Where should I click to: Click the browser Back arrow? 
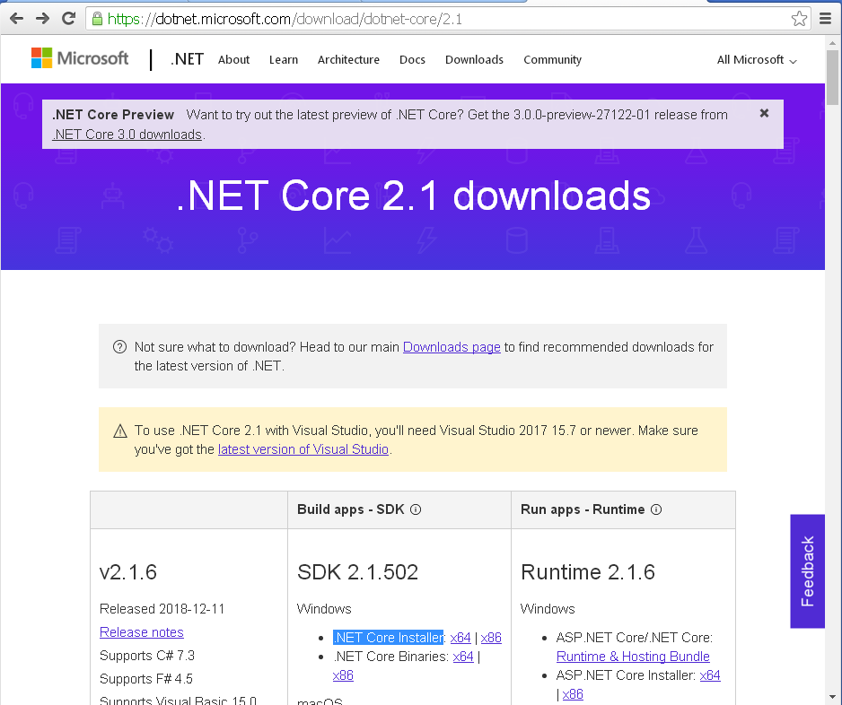16,19
